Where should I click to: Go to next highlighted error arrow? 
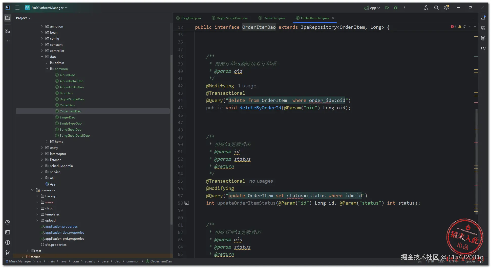tap(475, 27)
